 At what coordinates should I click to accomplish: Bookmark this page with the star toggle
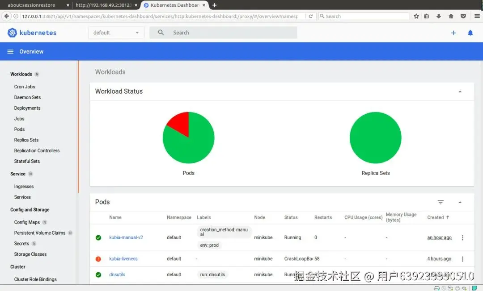coord(416,16)
